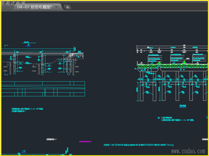Screen dimensions: 209x156
Task: Select the second green barrier symbol on the deck
Action: pyautogui.click(x=184, y=62)
